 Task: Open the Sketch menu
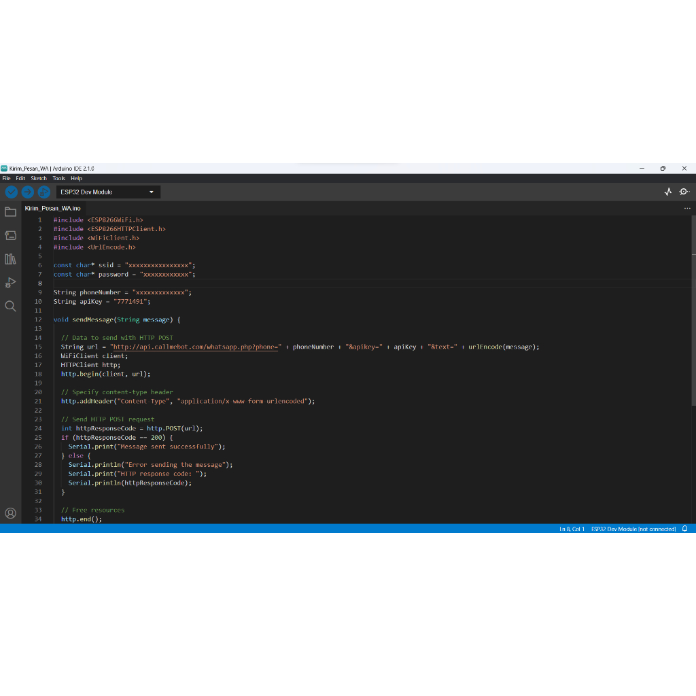(39, 179)
